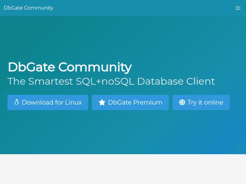Image resolution: width=246 pixels, height=184 pixels.
Task: Open the hamburger navigation menu
Action: pyautogui.click(x=238, y=8)
